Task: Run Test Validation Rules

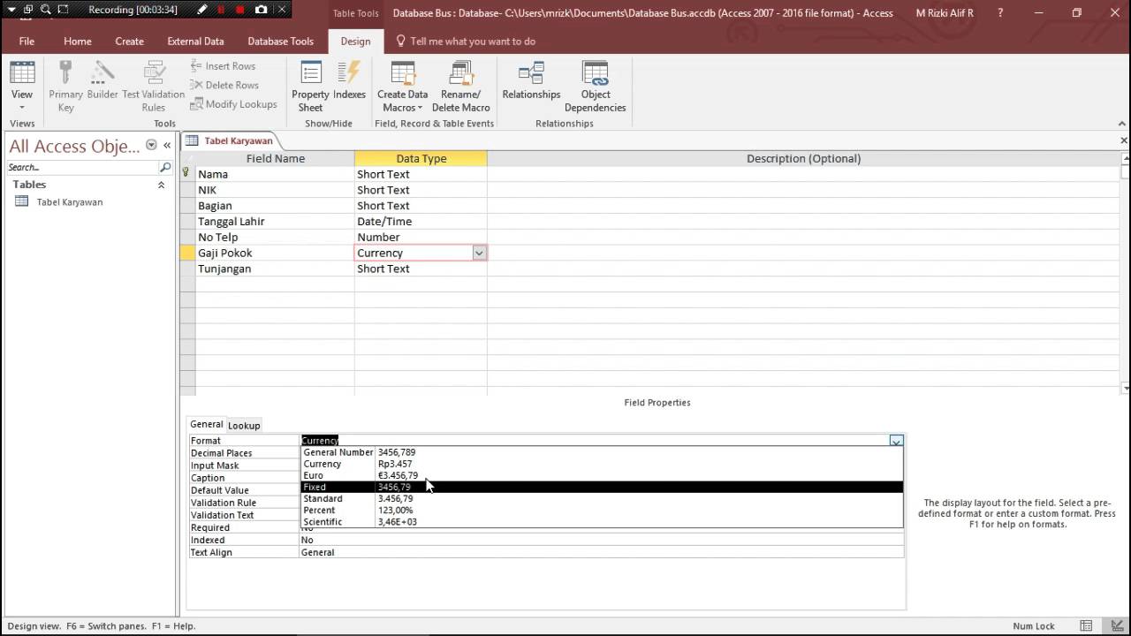Action: 154,87
